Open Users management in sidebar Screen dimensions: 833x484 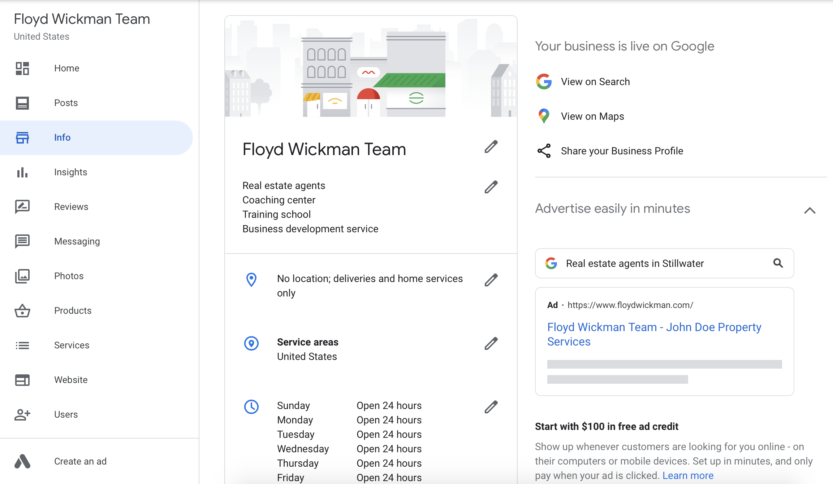click(x=66, y=414)
